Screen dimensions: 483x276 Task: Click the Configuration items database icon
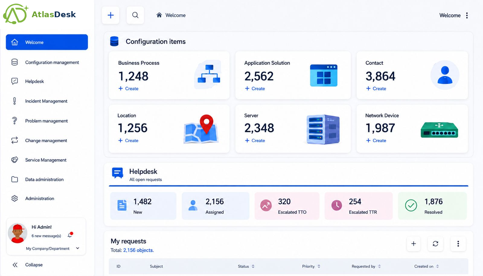pyautogui.click(x=114, y=41)
